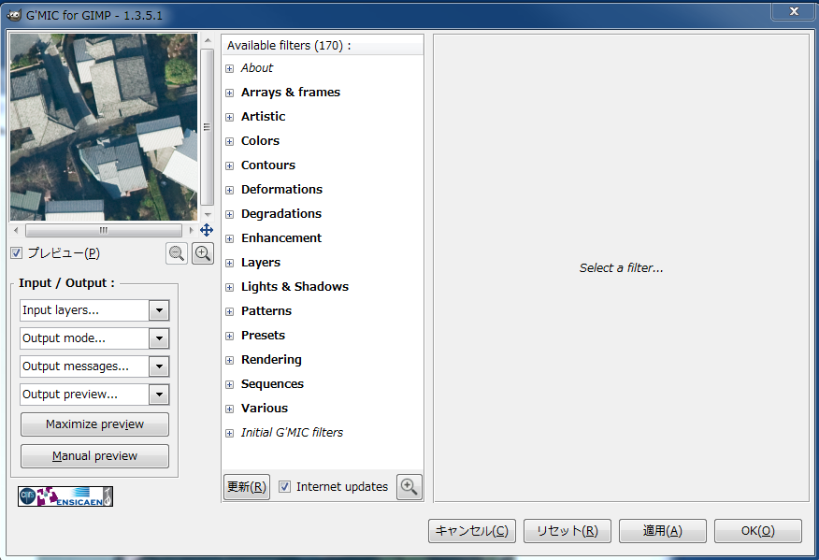Expand the Artistic filter category
The width and height of the screenshot is (819, 560).
tap(229, 117)
